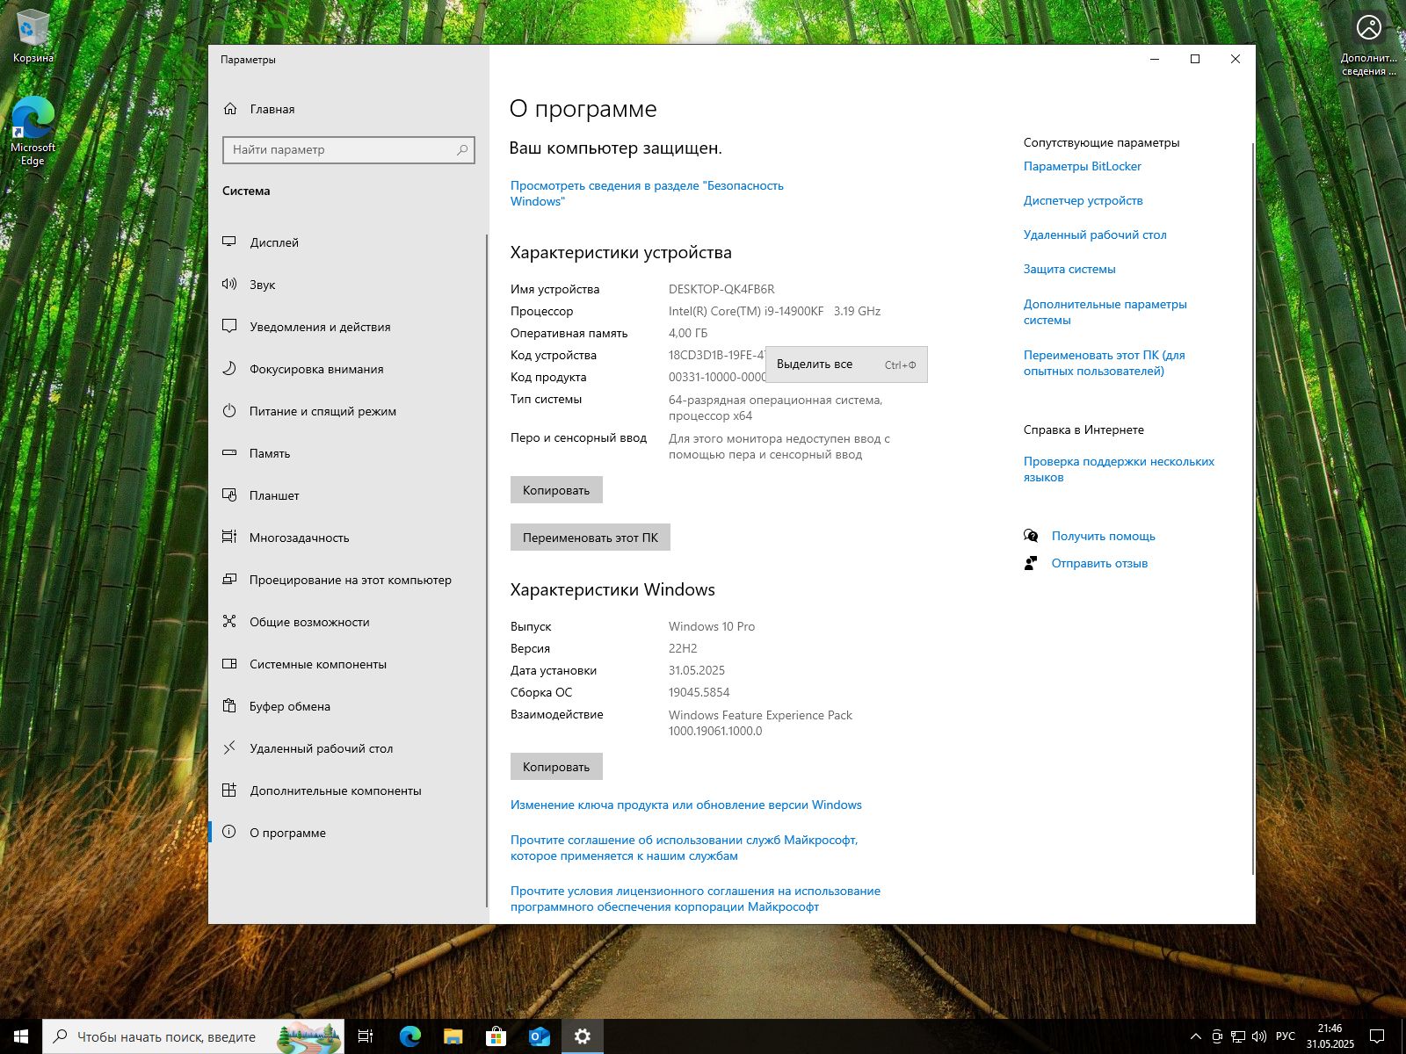Click the Focus assist moon icon

pyautogui.click(x=229, y=368)
